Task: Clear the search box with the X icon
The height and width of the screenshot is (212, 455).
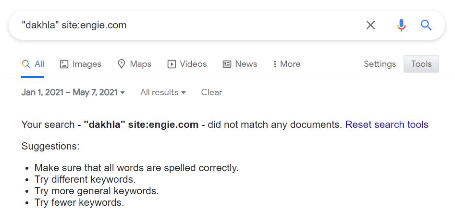Action: (370, 25)
